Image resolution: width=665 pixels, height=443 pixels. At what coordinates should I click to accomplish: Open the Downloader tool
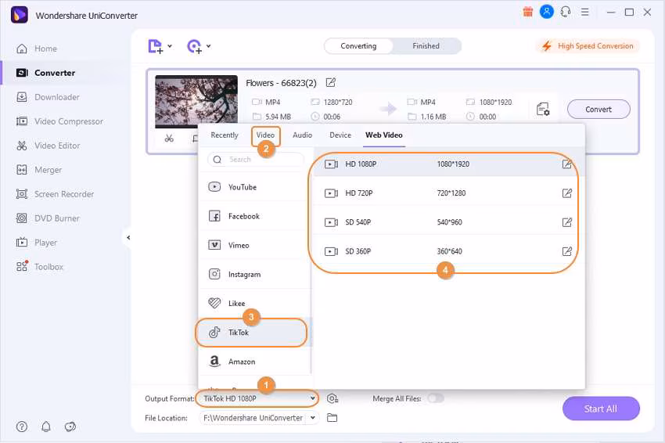tap(48, 97)
